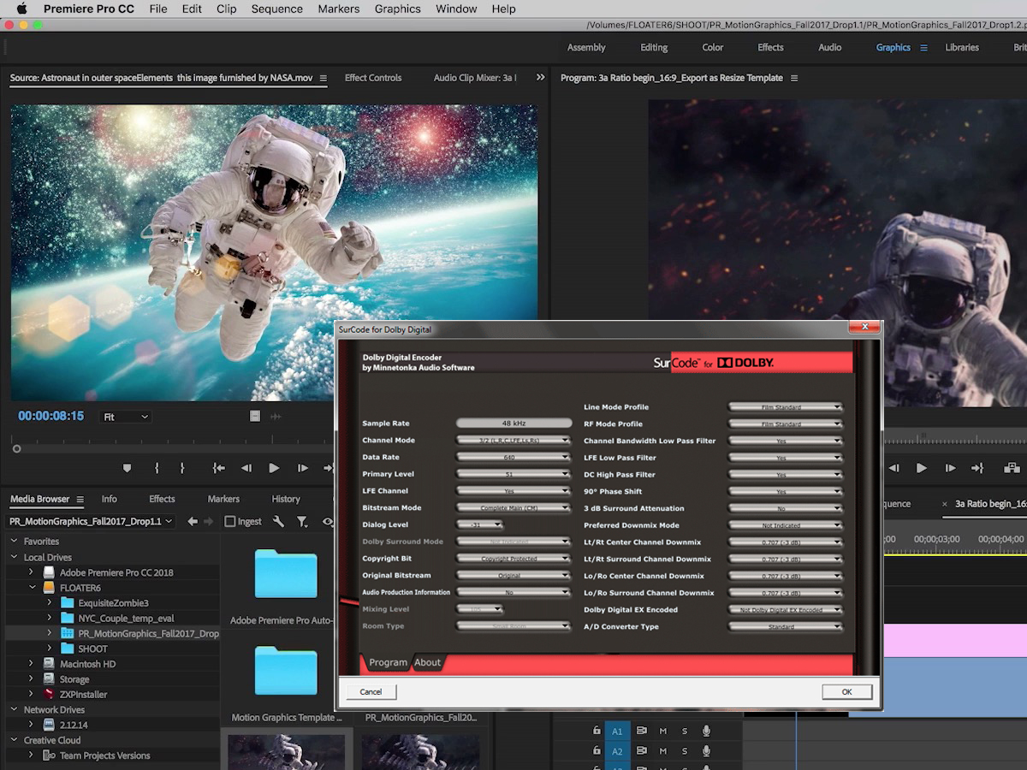1027x770 pixels.
Task: Lock audio track A2
Action: tap(597, 751)
